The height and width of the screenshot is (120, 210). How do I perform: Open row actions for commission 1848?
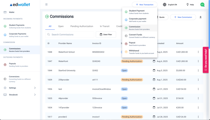[x=198, y=52]
